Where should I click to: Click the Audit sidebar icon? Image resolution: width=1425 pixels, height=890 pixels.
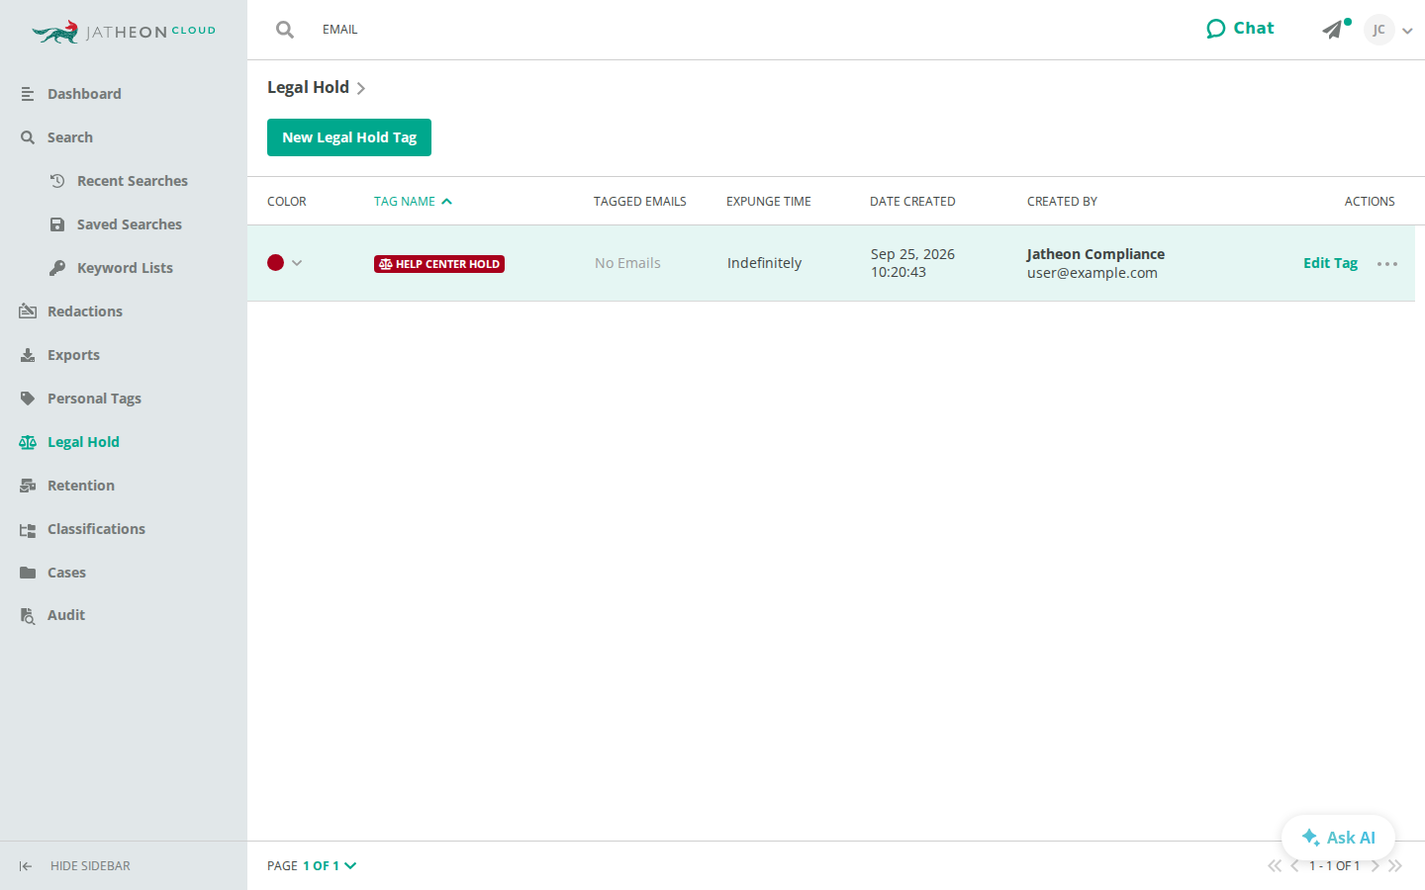(28, 615)
